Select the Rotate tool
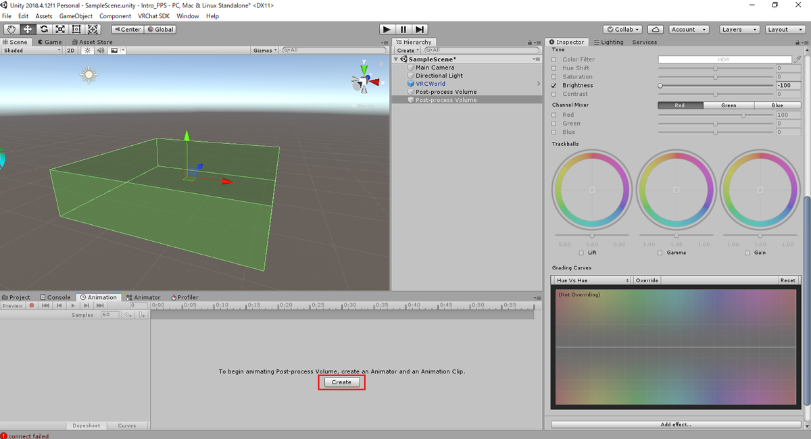Screen dimensions: 811x439 pos(44,29)
